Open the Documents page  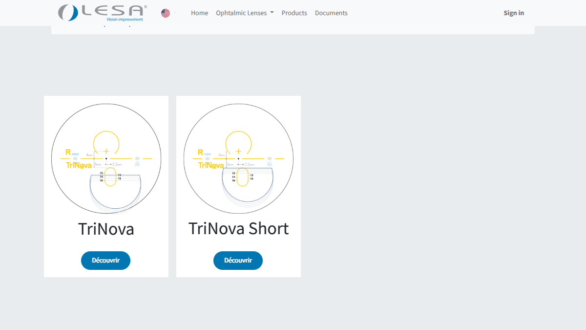[331, 13]
